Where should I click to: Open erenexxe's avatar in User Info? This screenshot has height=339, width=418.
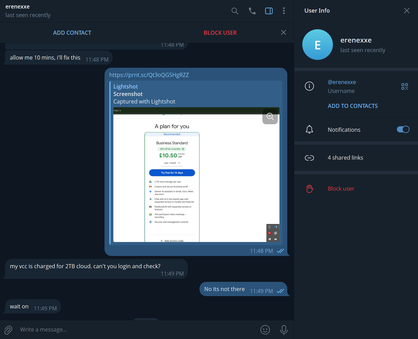[x=318, y=45]
